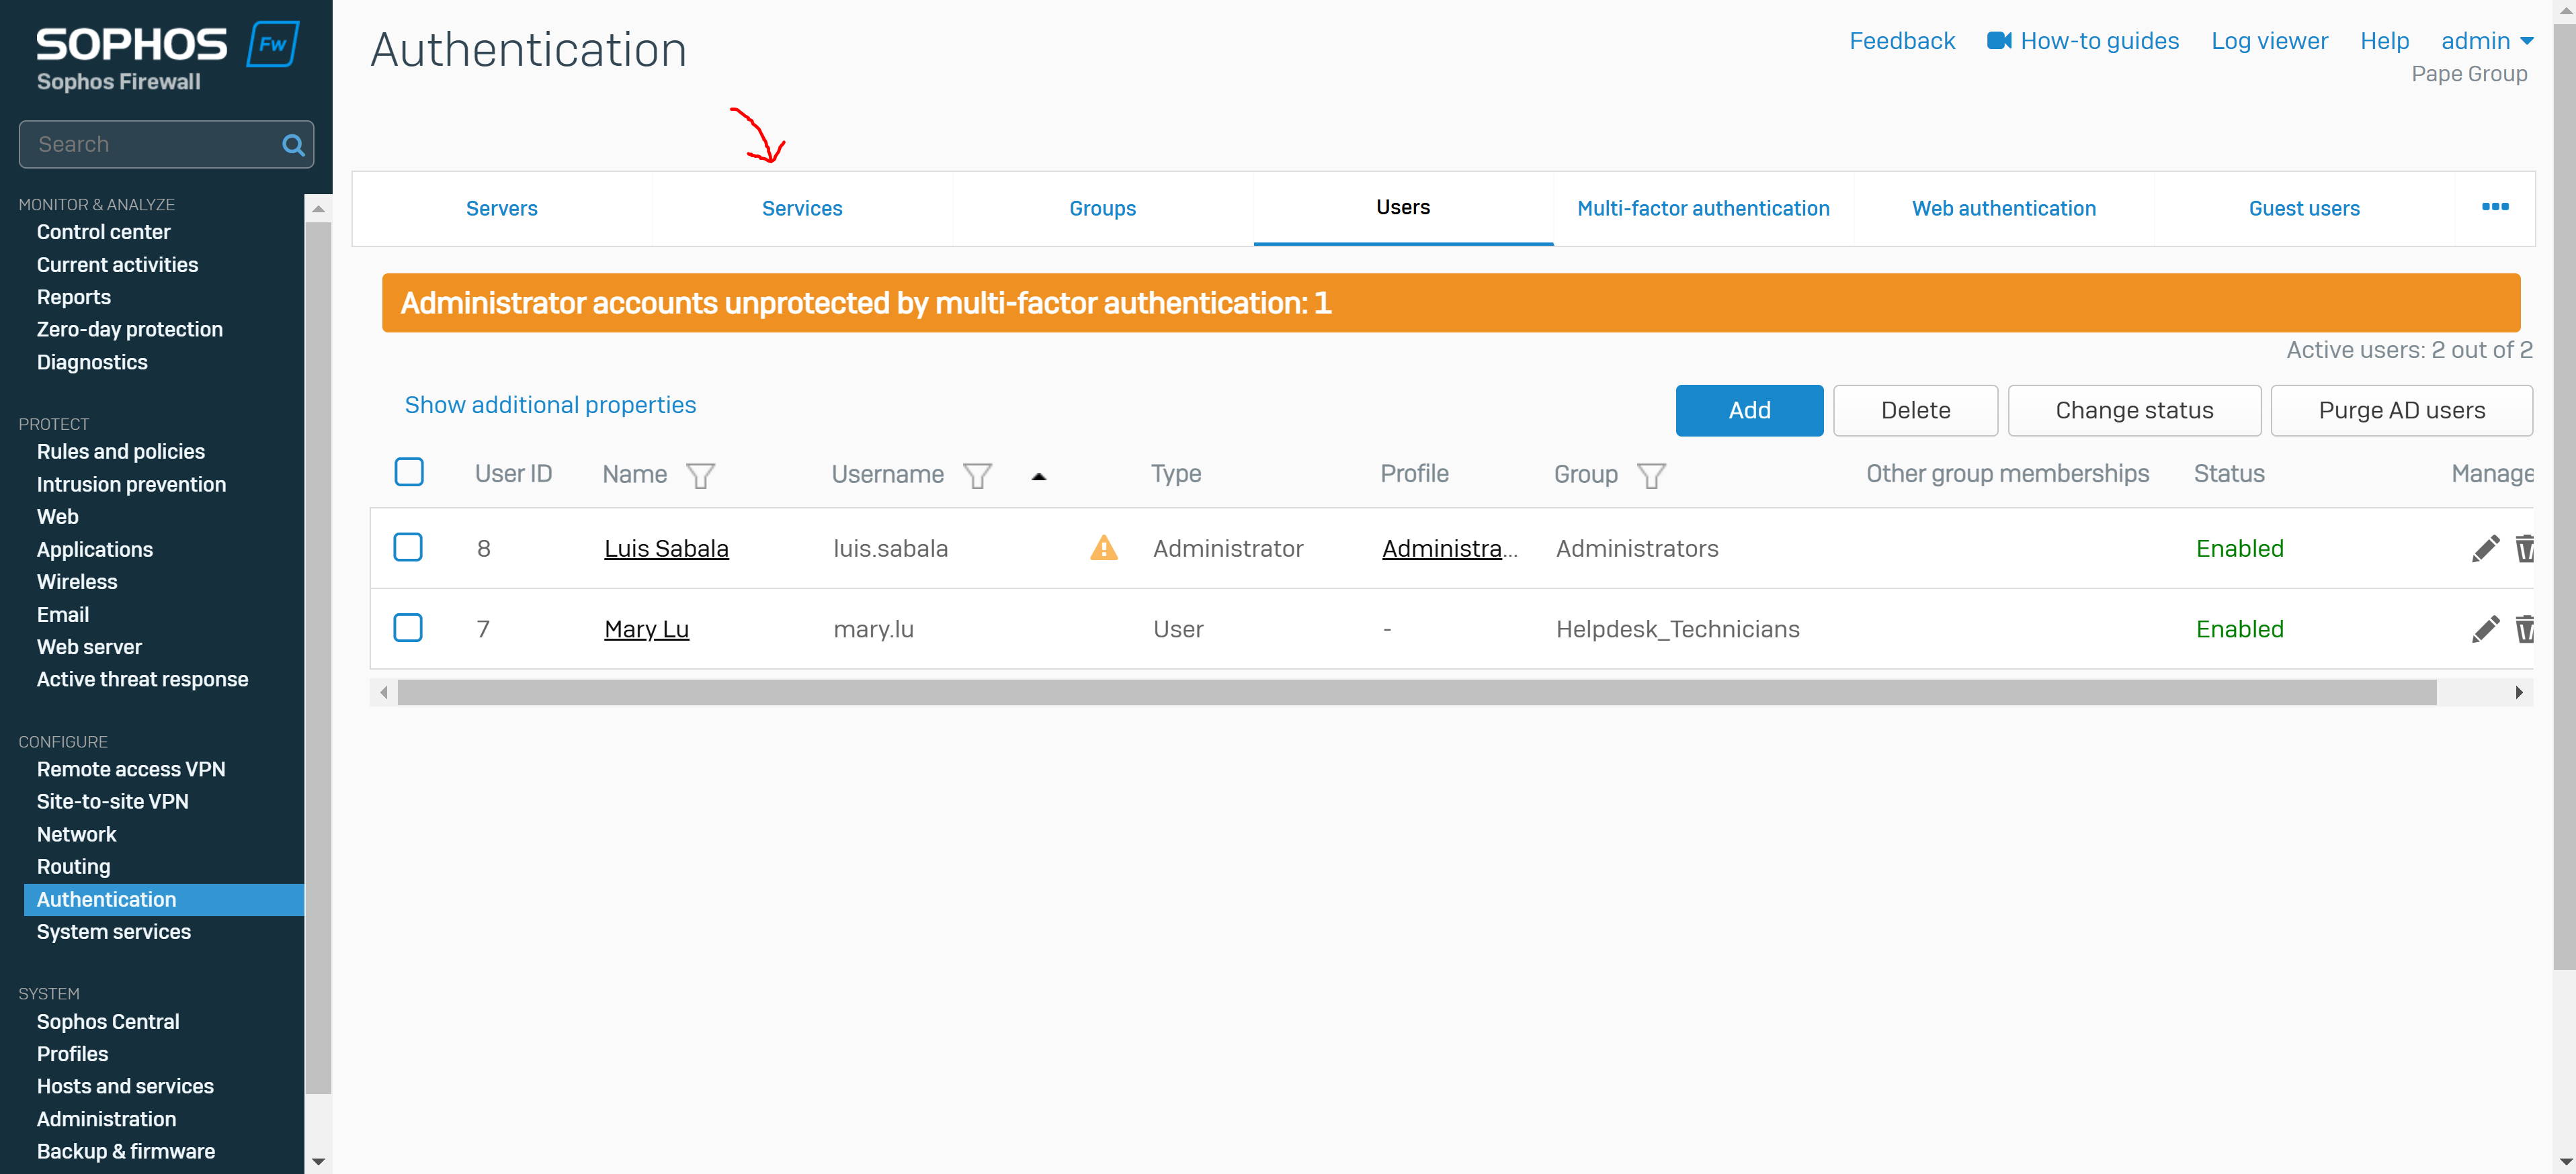Viewport: 2576px width, 1174px height.
Task: Open the more tabs ellipsis
Action: pos(2495,207)
